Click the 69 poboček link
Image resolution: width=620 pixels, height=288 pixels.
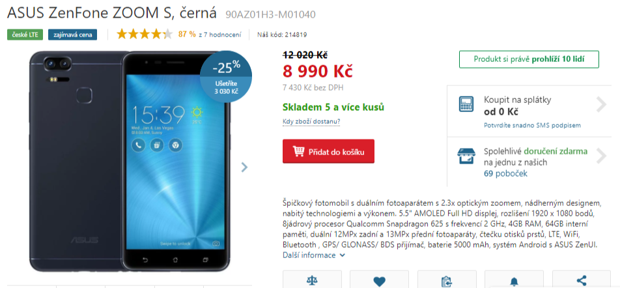[506, 173]
